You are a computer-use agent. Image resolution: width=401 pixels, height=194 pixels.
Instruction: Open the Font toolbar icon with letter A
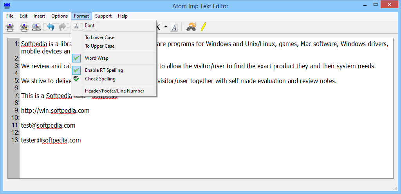pyautogui.click(x=174, y=27)
